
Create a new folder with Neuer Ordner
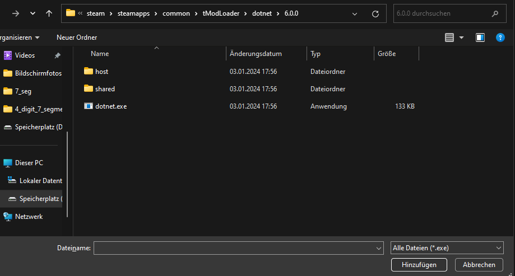coord(77,38)
